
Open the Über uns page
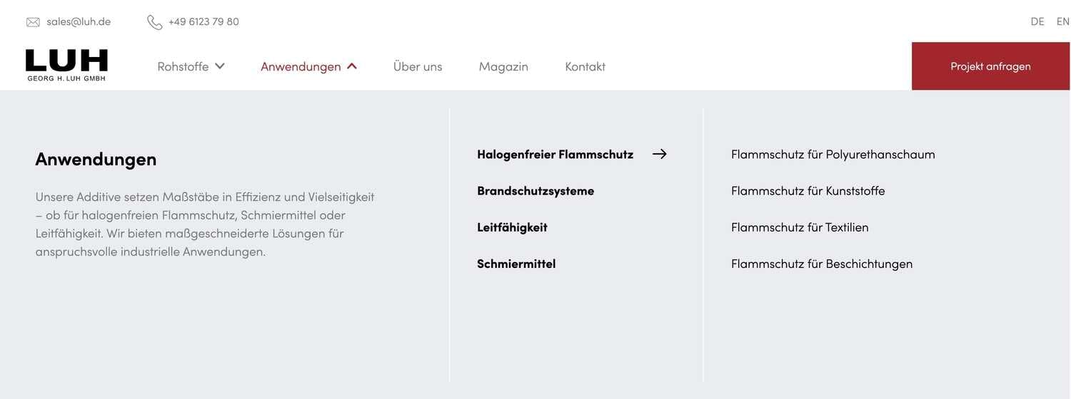(418, 66)
